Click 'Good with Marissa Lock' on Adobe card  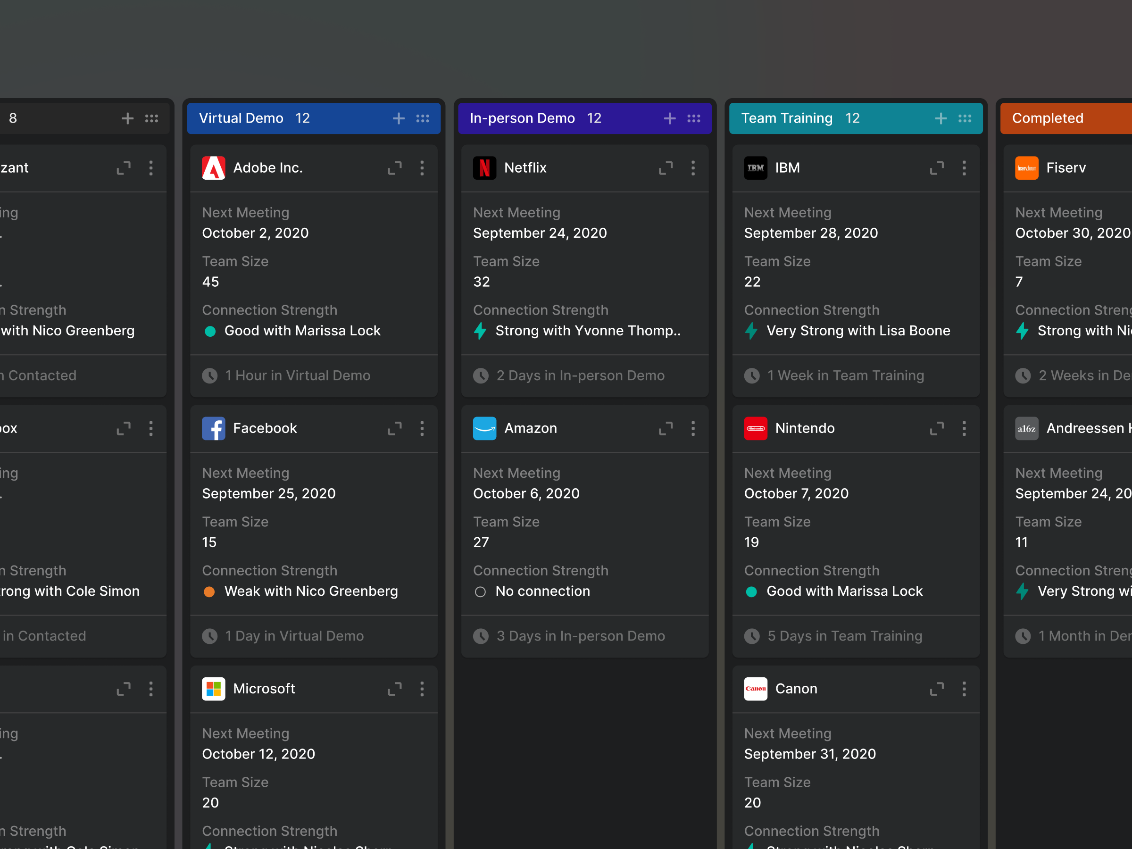click(302, 331)
